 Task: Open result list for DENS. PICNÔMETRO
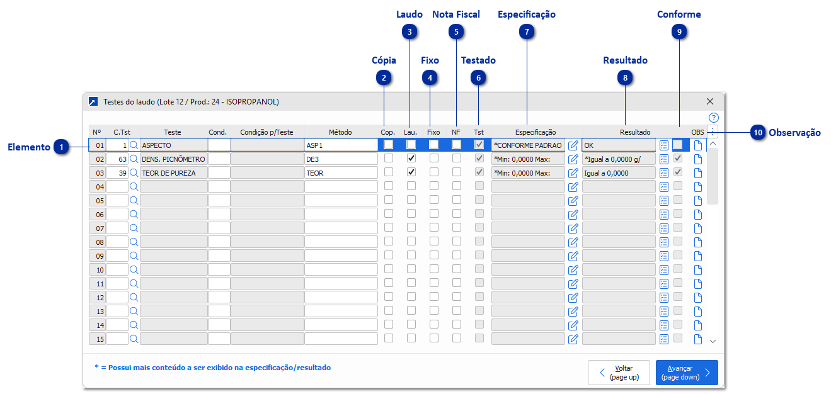point(664,159)
